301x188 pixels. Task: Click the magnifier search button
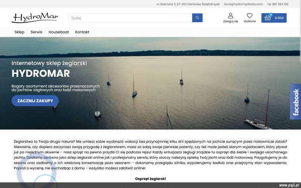pyautogui.click(x=197, y=18)
